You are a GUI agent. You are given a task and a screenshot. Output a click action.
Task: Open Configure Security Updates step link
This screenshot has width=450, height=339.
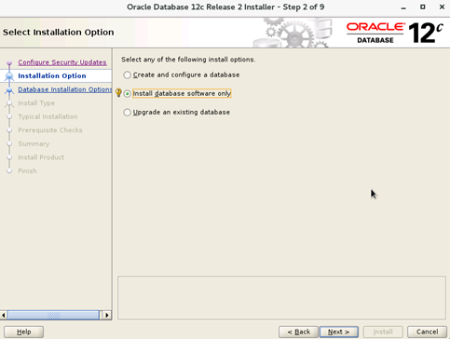point(62,62)
